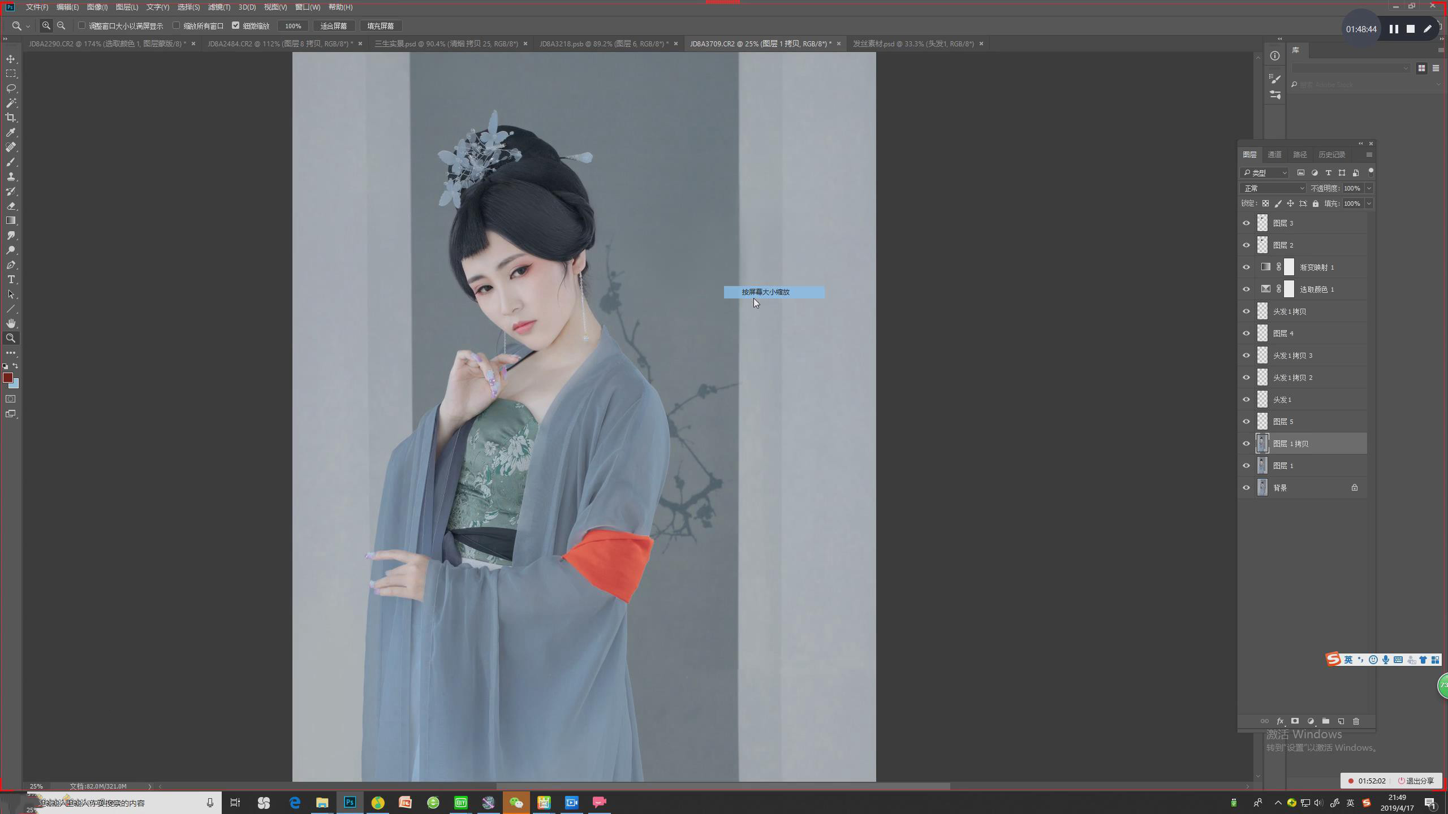Hide 选取颜色 1 layer visibility
Screen dimensions: 1448x814
1246,289
